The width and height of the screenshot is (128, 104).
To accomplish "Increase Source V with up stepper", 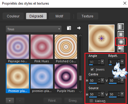I will [119, 93].
